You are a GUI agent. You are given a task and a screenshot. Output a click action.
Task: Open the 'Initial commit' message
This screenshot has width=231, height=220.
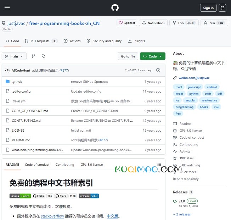81,130
